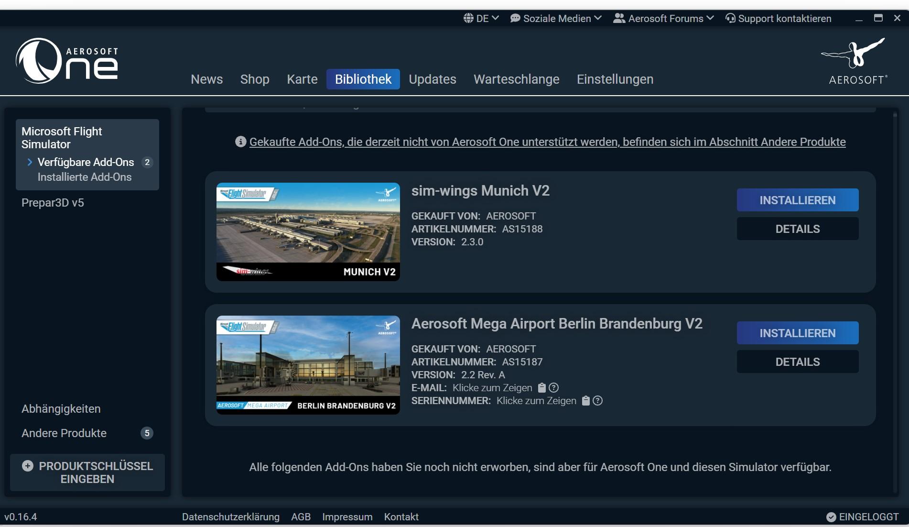Open Abhängigkeiten in sidebar
909x527 pixels.
61,409
